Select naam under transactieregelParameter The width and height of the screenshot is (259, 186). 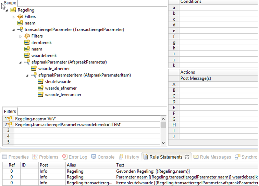37,49
